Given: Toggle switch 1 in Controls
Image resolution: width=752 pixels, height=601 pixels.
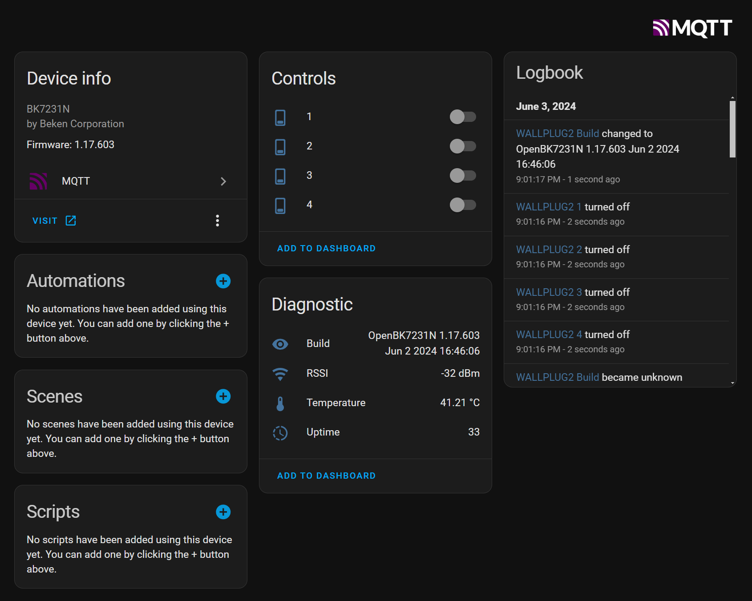Looking at the screenshot, I should [463, 117].
